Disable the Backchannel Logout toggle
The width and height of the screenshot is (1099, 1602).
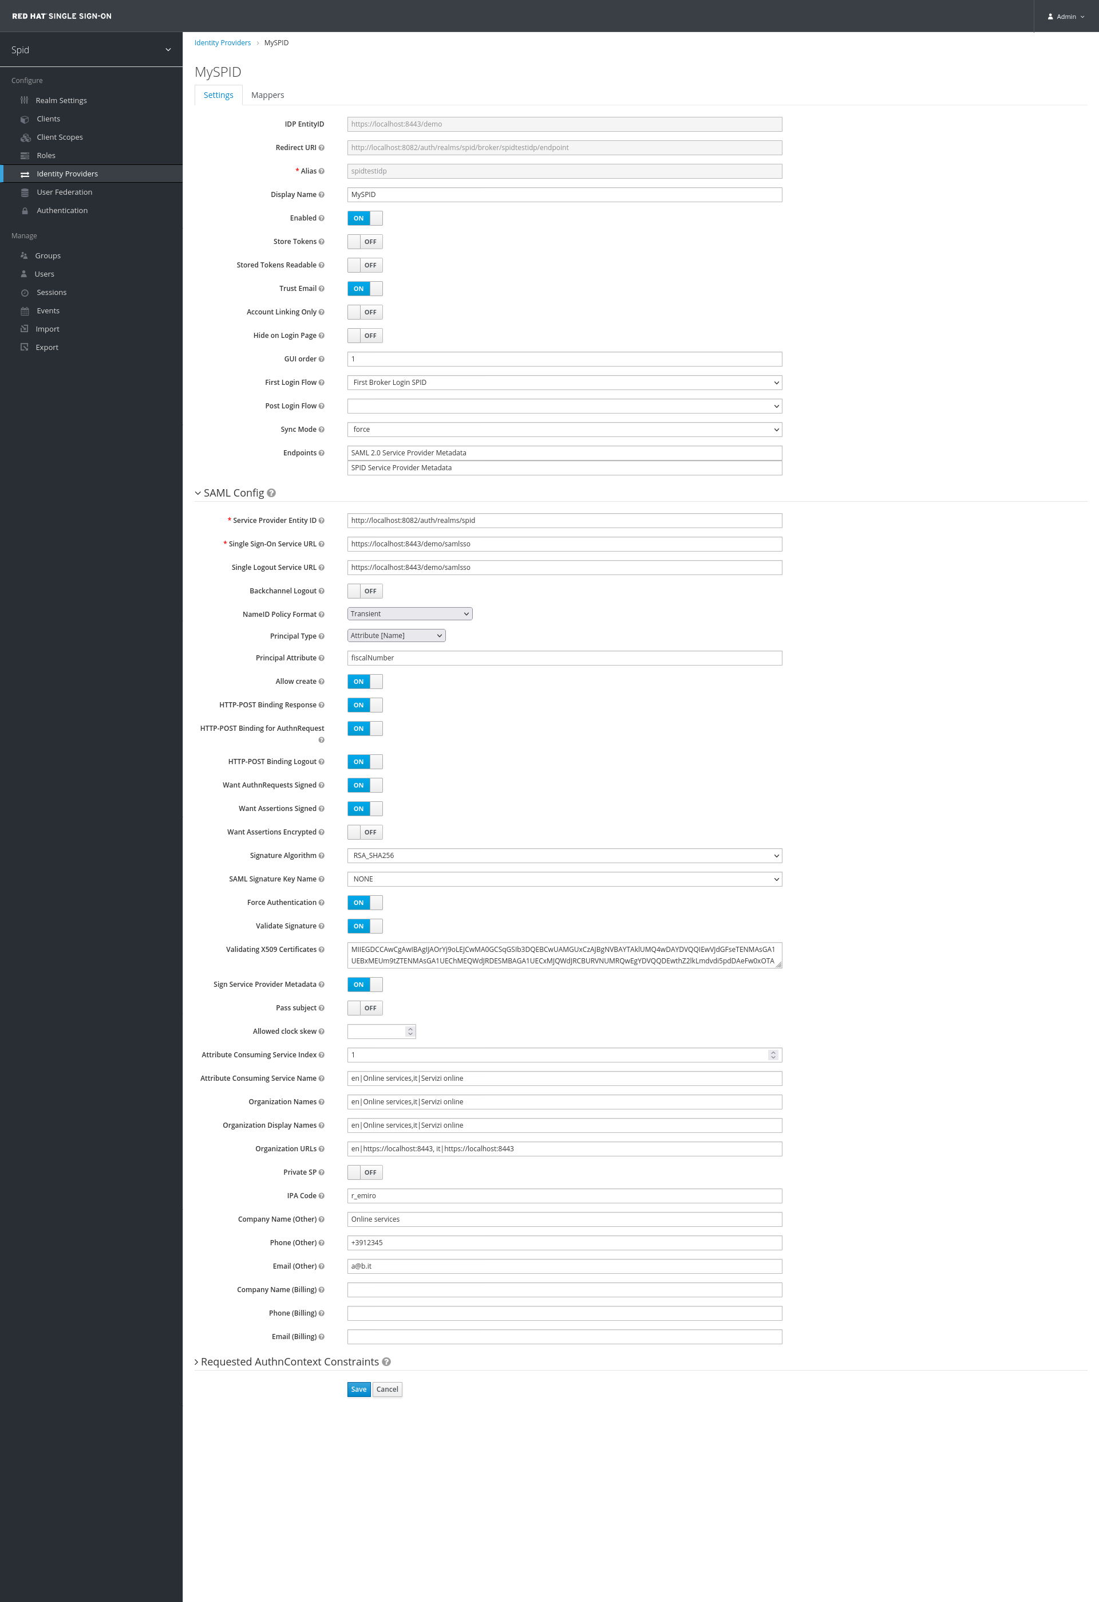[x=365, y=591]
